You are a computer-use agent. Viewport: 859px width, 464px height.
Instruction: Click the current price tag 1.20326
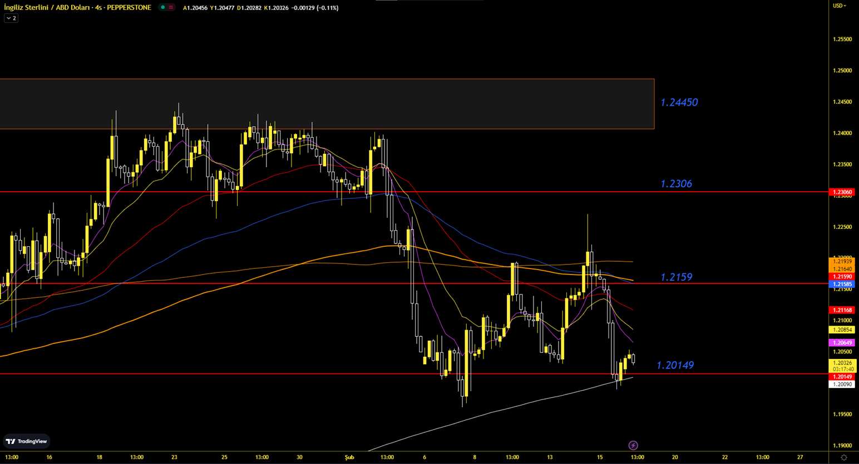click(842, 363)
